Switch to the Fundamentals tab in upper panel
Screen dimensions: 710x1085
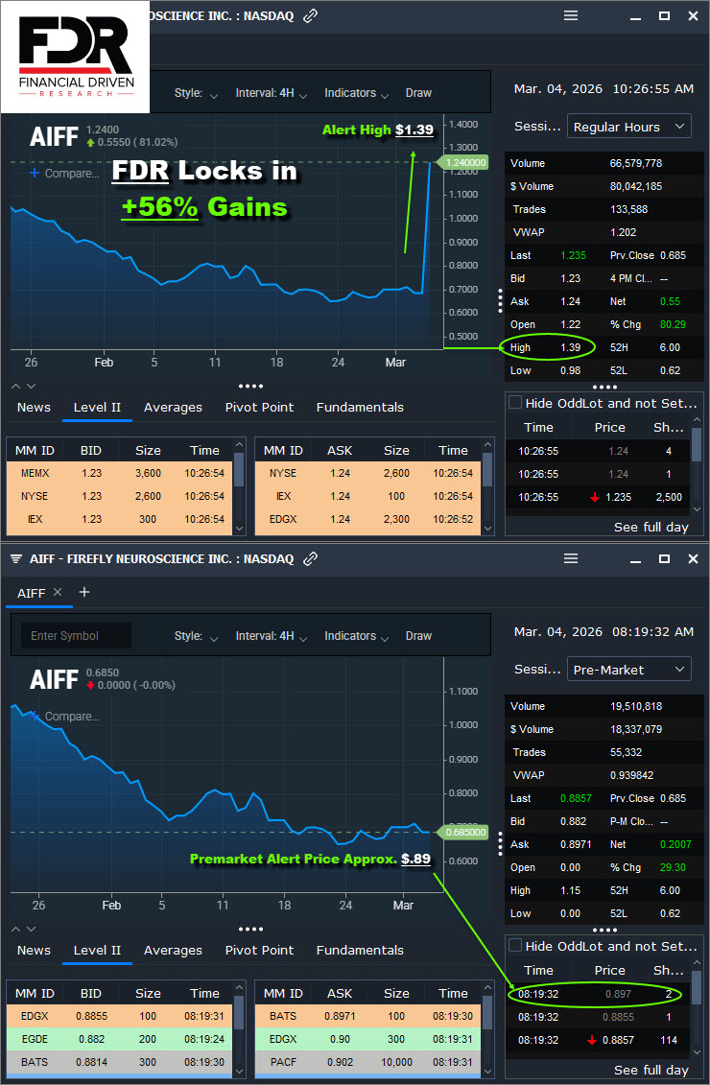click(x=360, y=408)
